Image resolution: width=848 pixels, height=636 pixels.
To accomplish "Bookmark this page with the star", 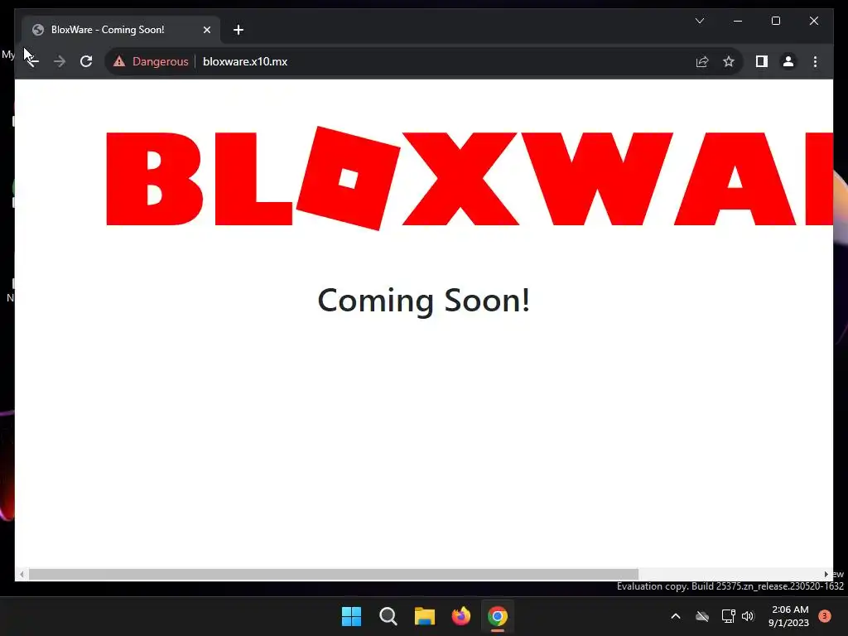I will tap(729, 61).
